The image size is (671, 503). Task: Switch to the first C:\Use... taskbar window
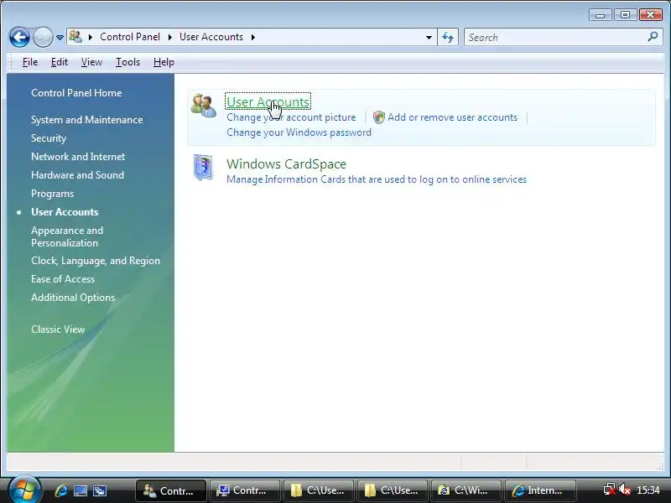coord(319,490)
